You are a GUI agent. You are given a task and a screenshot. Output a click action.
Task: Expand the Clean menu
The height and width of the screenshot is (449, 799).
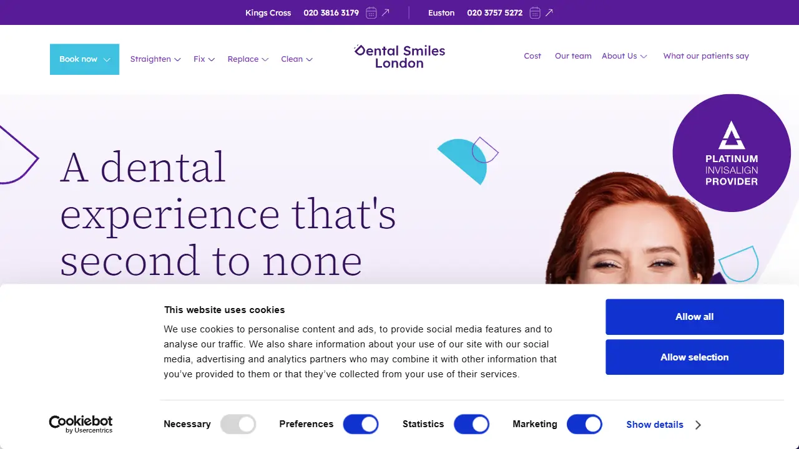click(297, 59)
